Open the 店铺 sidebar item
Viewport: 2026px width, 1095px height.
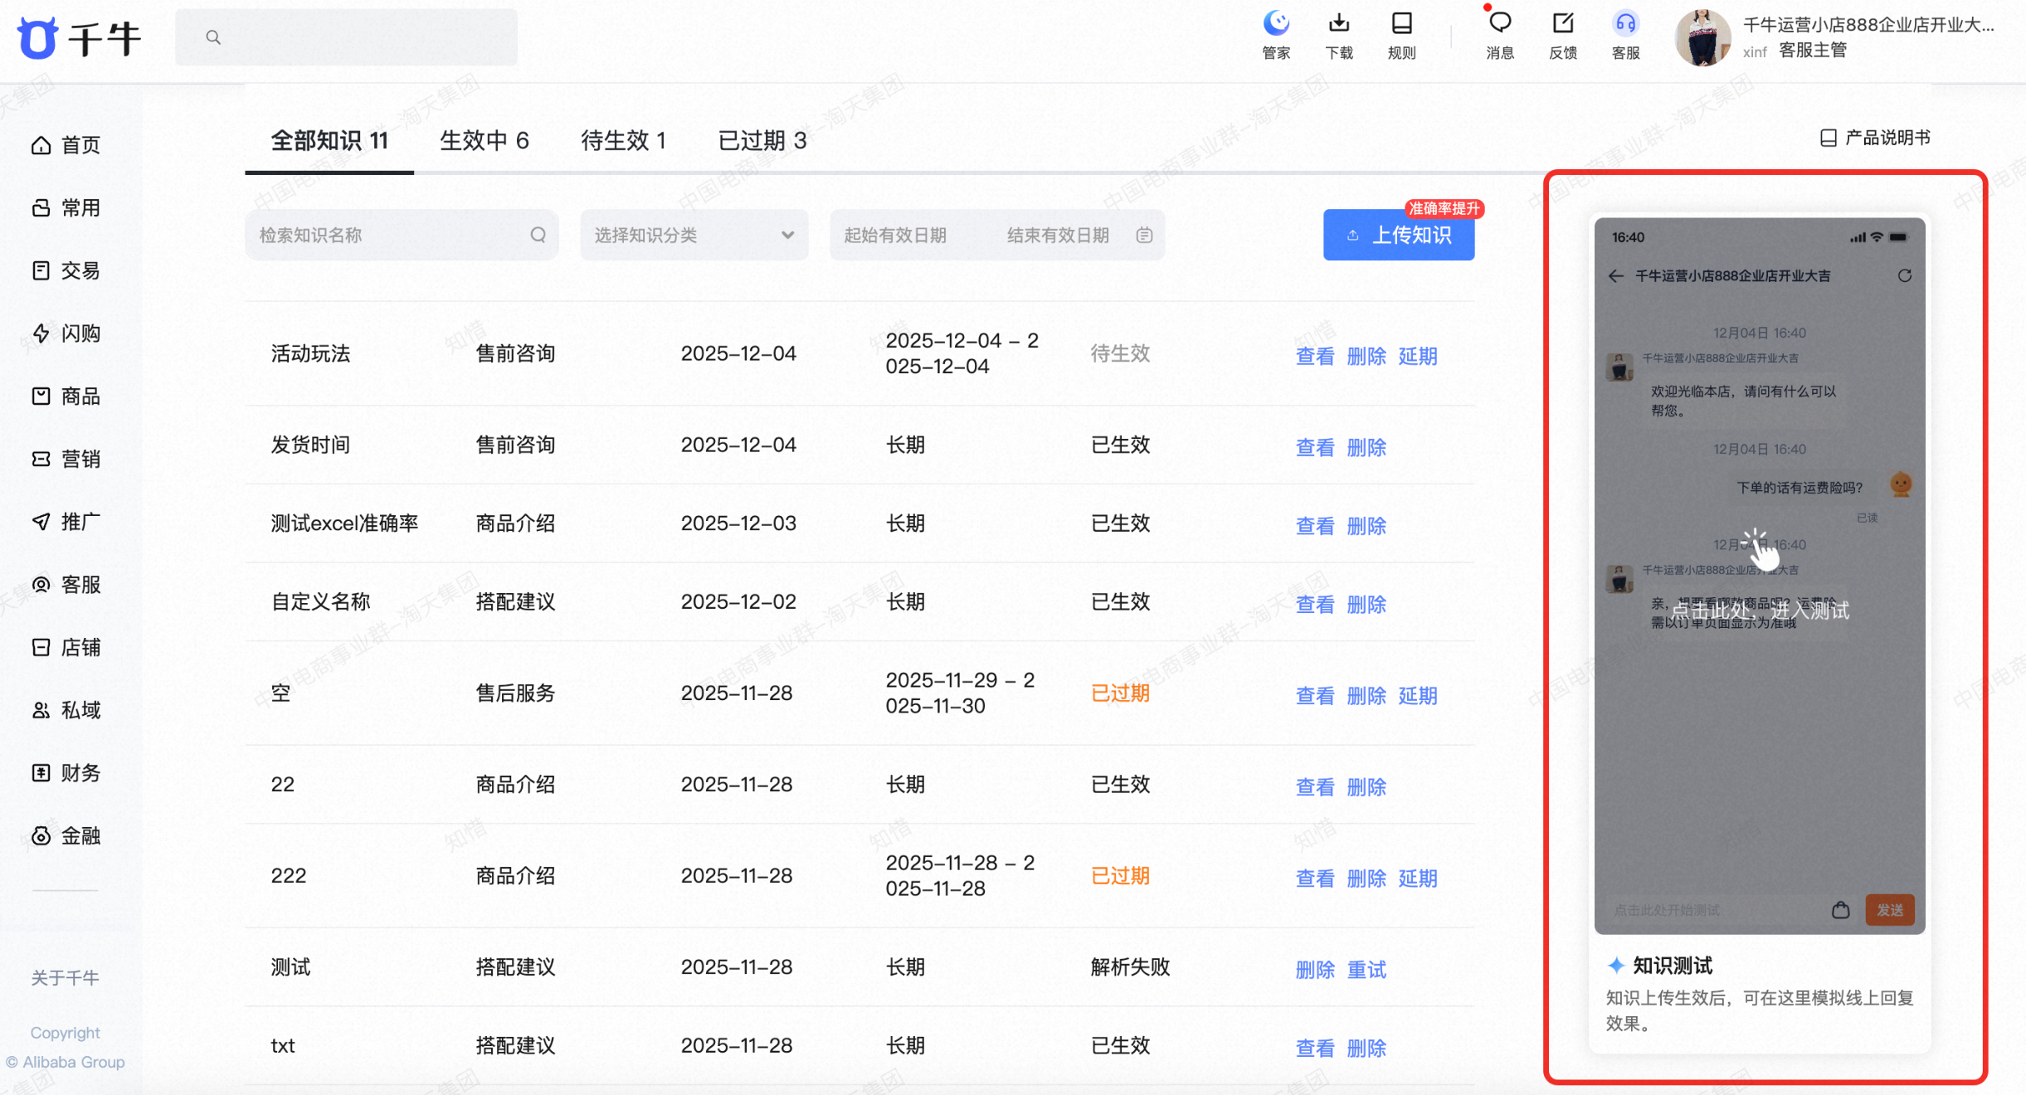66,647
